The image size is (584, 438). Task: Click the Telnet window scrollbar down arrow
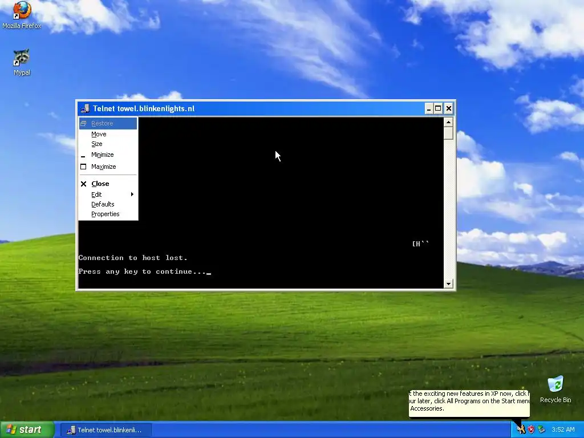pos(448,284)
